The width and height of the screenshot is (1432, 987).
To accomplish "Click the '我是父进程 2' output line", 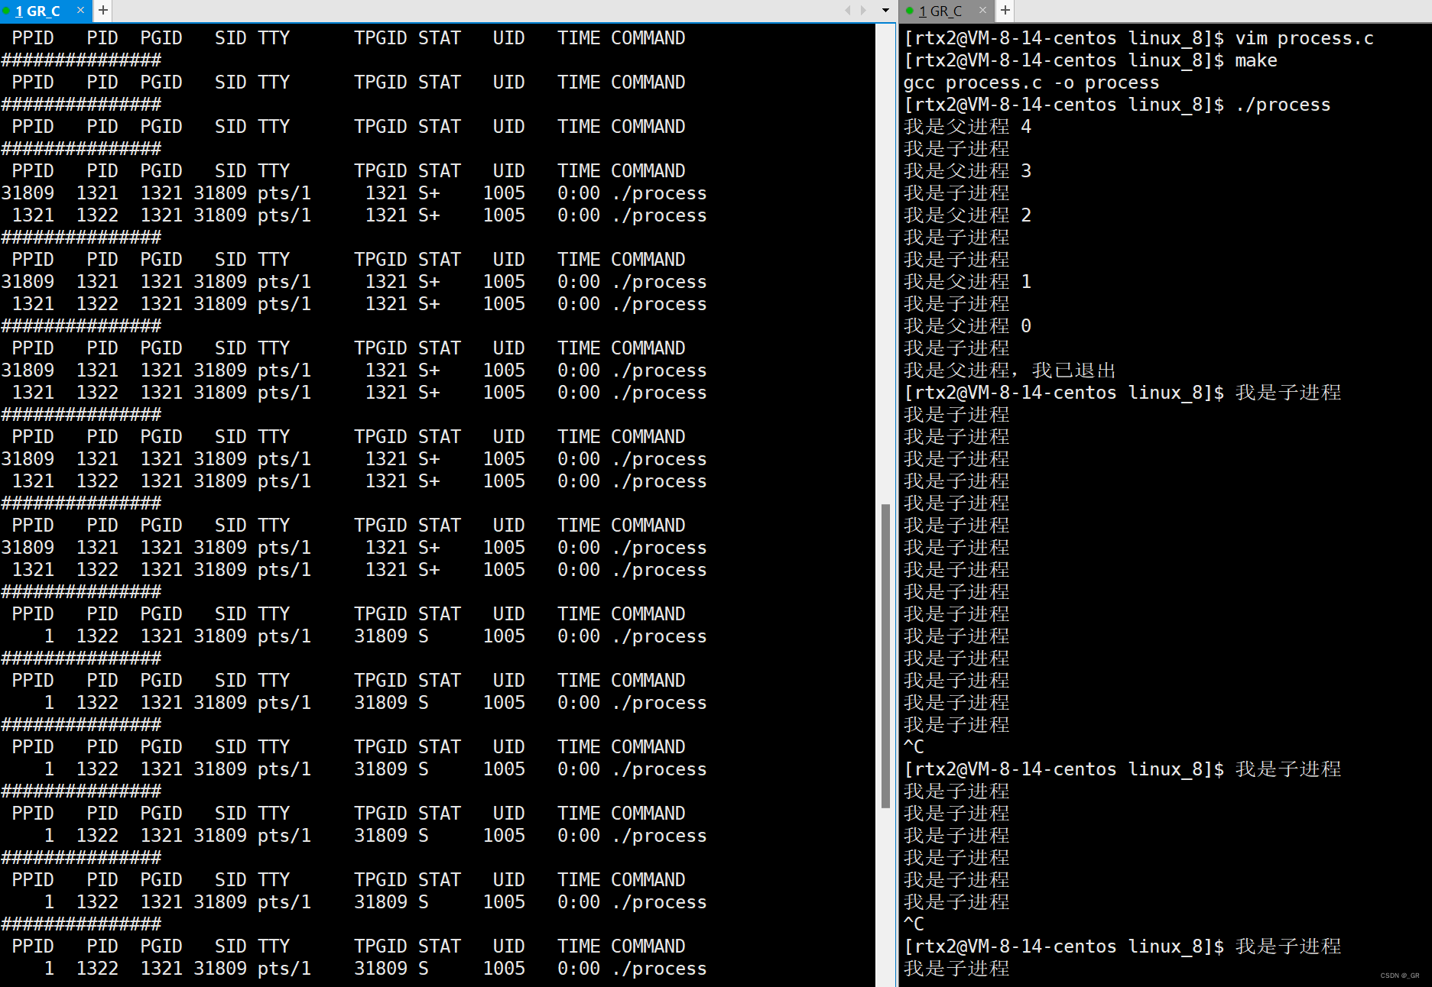I will click(x=968, y=215).
